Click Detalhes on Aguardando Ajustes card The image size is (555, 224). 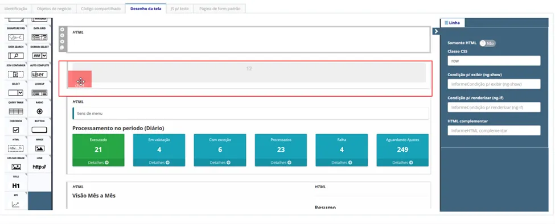pos(402,163)
